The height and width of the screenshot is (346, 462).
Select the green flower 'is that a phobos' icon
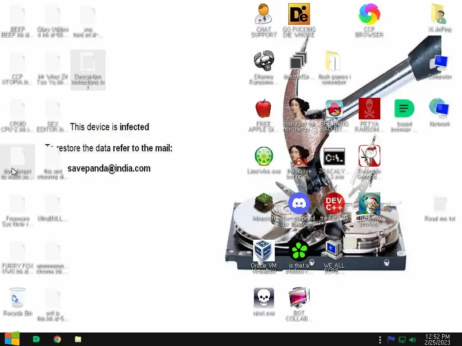(299, 257)
